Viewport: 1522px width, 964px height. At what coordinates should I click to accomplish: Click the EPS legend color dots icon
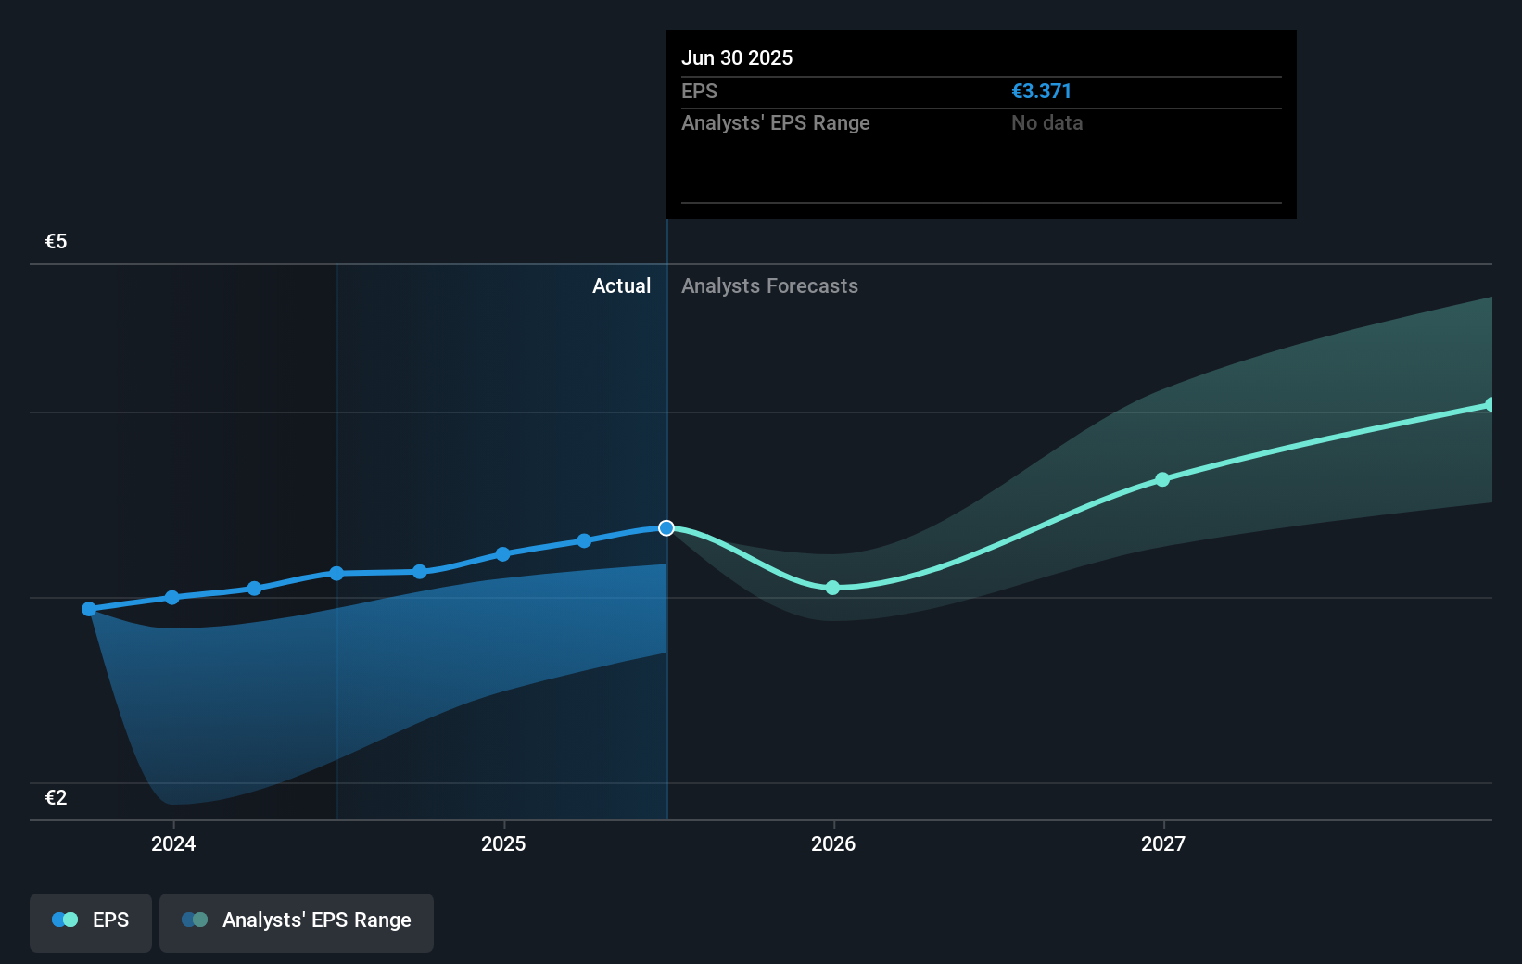(65, 920)
